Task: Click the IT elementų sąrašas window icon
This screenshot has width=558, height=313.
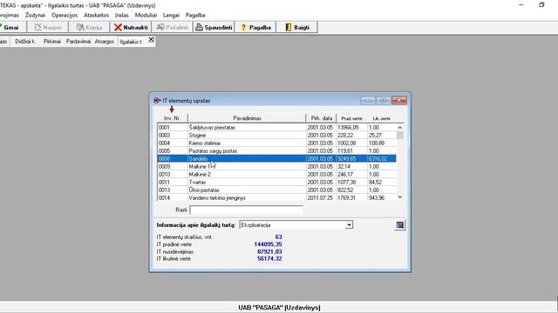Action: 157,101
